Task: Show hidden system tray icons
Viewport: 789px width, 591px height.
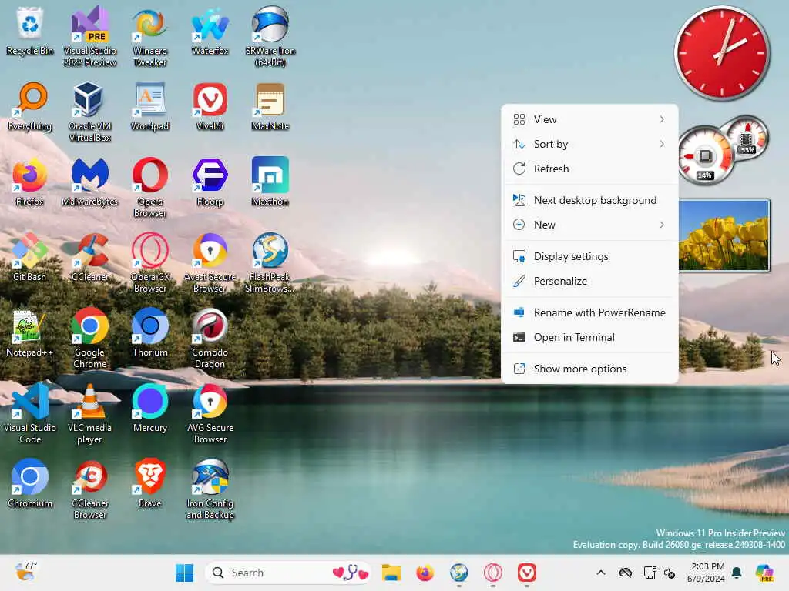Action: click(601, 573)
